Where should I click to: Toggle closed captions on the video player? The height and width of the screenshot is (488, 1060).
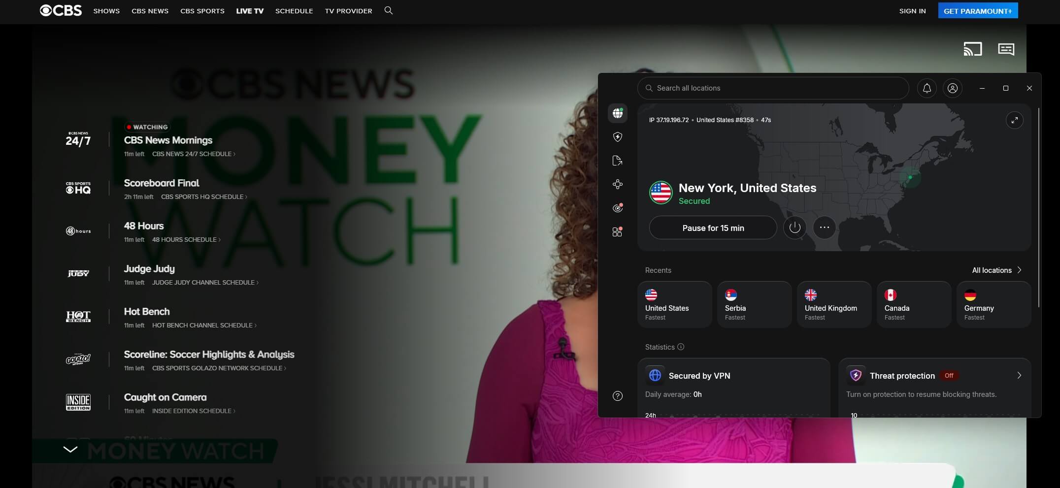click(1006, 49)
